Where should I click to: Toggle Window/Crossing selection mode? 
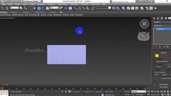34,8
